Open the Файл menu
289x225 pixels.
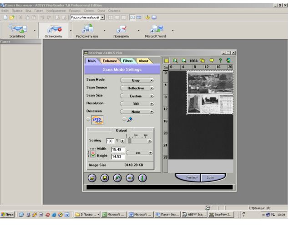5,10
